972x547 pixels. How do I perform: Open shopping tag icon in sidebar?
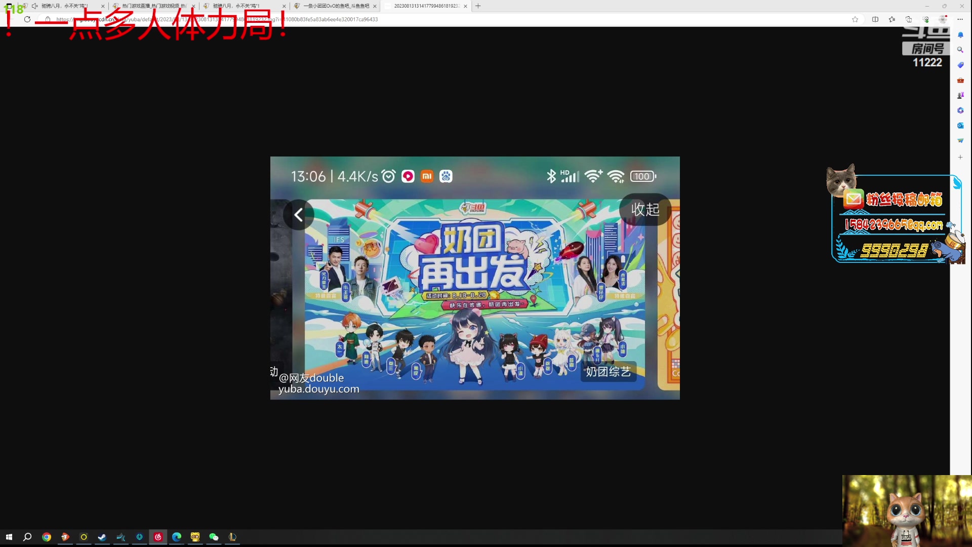[x=960, y=65]
